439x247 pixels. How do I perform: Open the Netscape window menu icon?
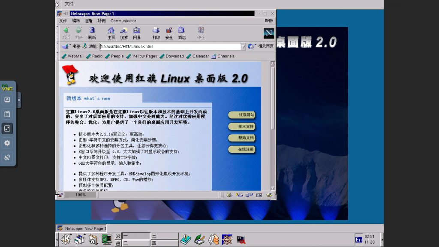point(59,13)
